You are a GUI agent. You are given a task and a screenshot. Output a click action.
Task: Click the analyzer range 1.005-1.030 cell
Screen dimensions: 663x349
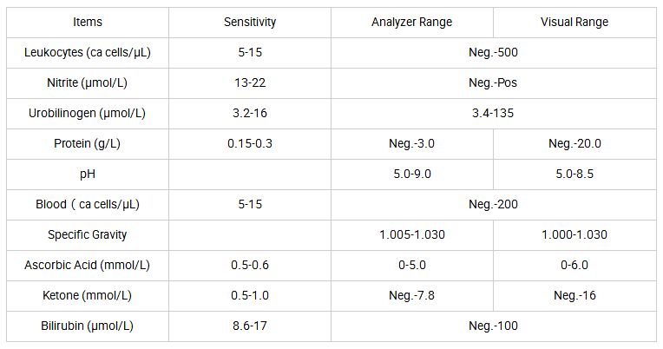pyautogui.click(x=412, y=234)
